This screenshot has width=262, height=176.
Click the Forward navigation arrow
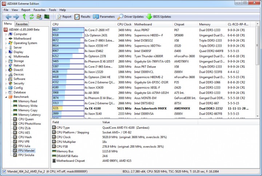coord(16,17)
